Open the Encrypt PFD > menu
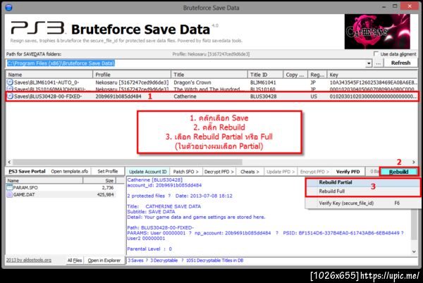This screenshot has height=283, width=423. click(314, 172)
